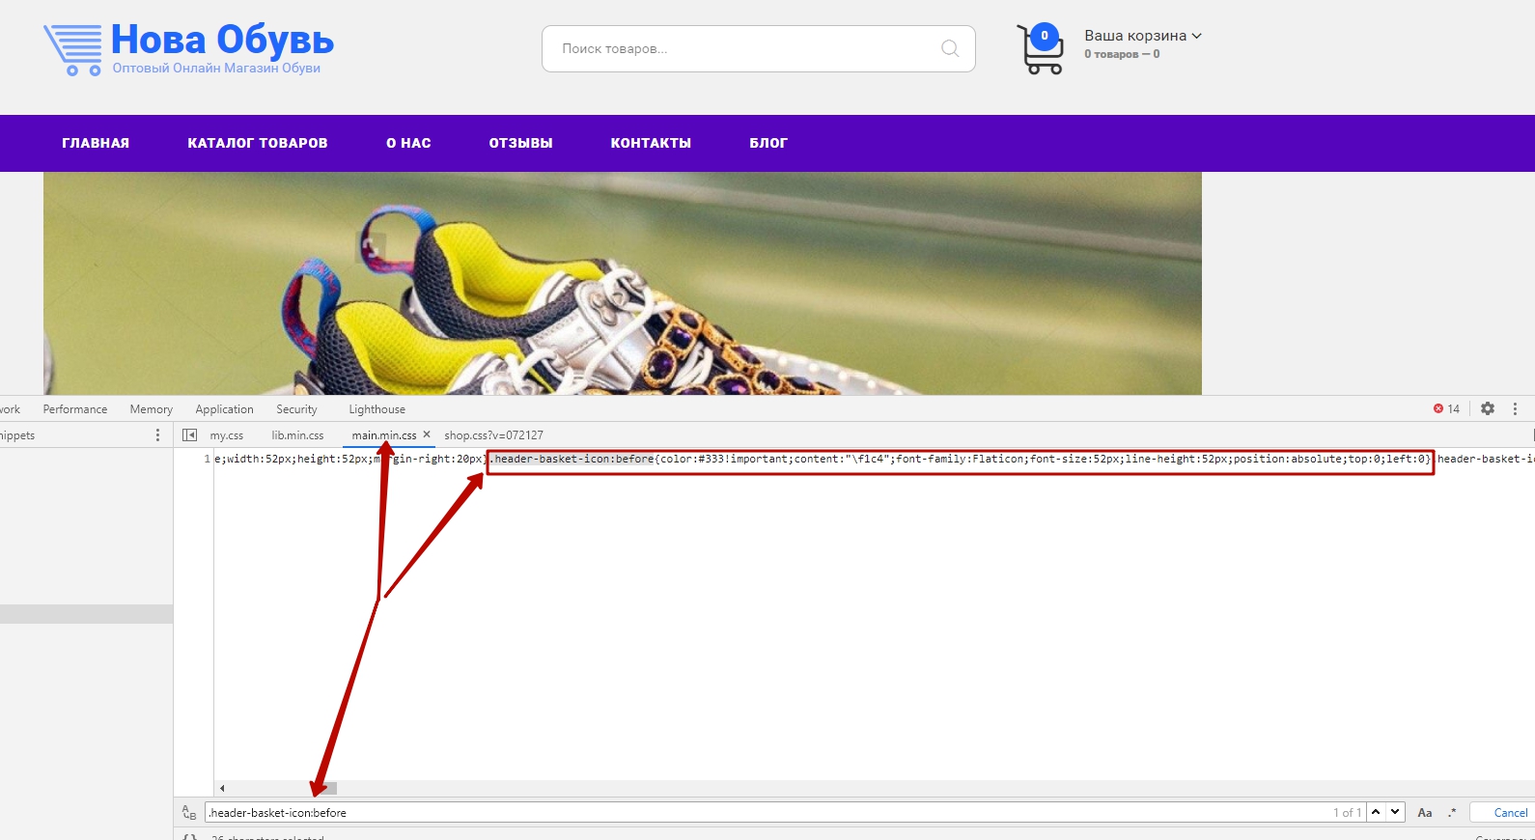Click the Поиск товаров search field

743,48
